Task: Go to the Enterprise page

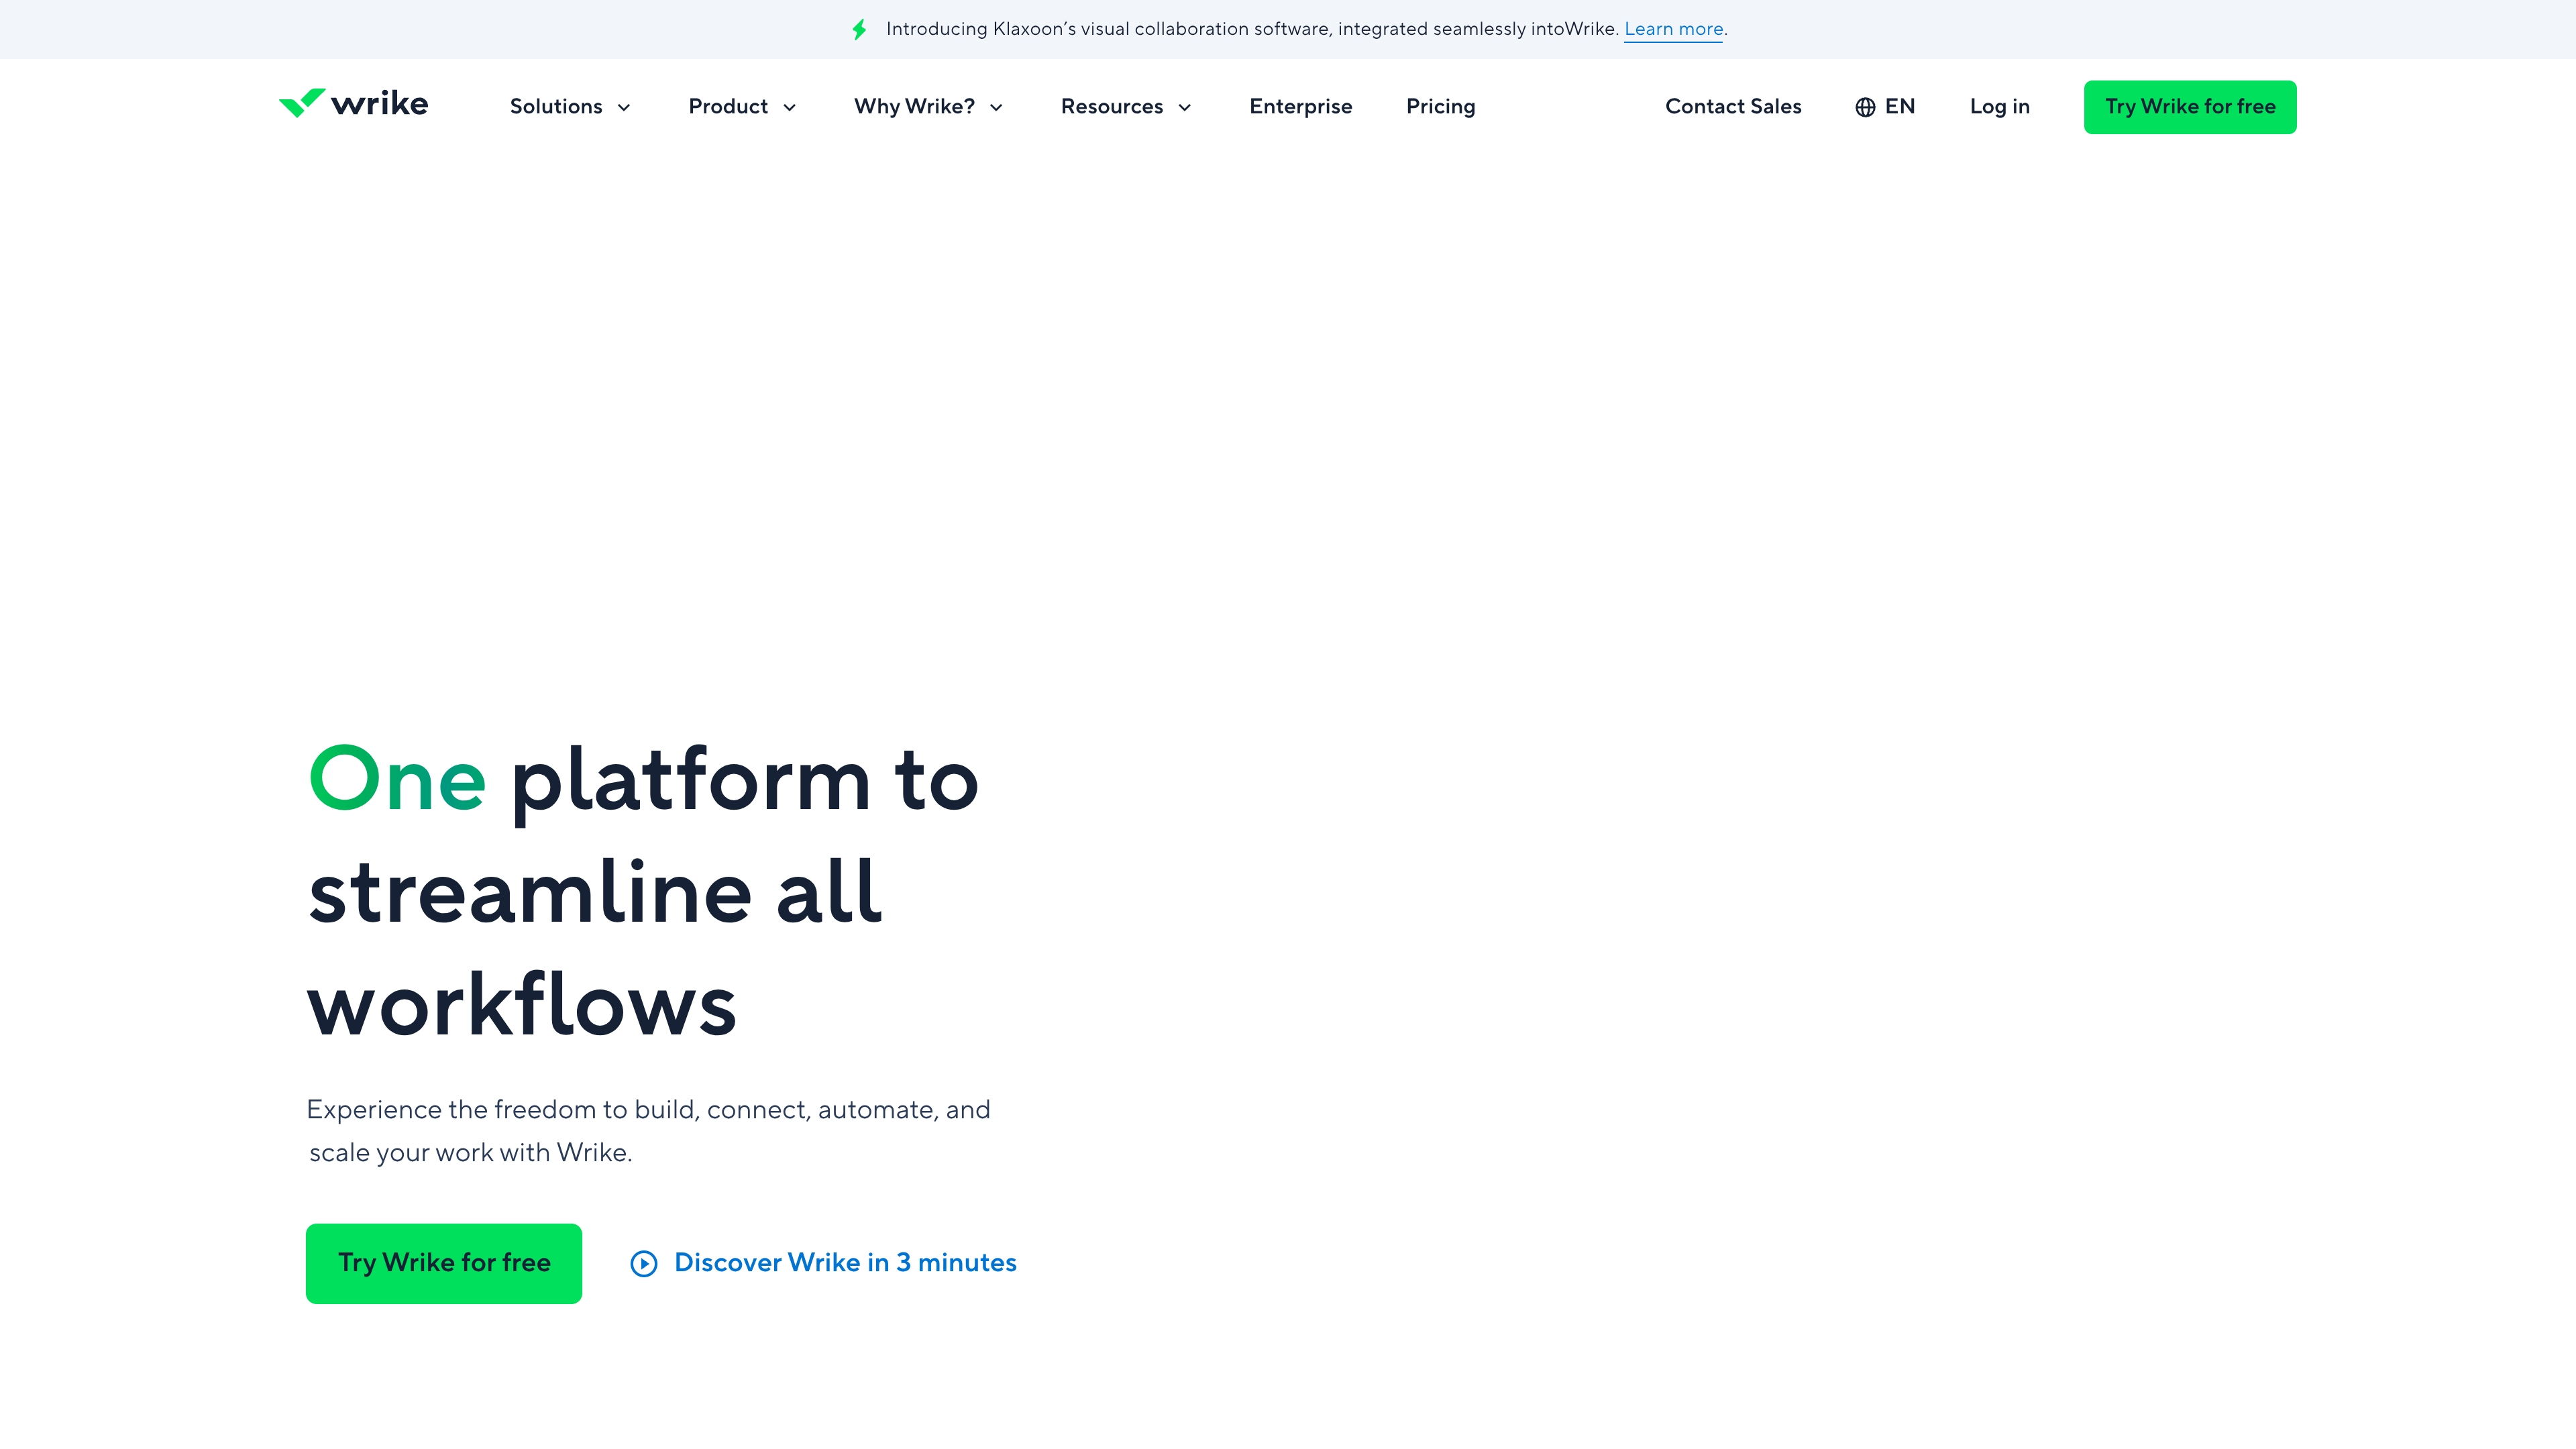Action: pyautogui.click(x=1300, y=107)
